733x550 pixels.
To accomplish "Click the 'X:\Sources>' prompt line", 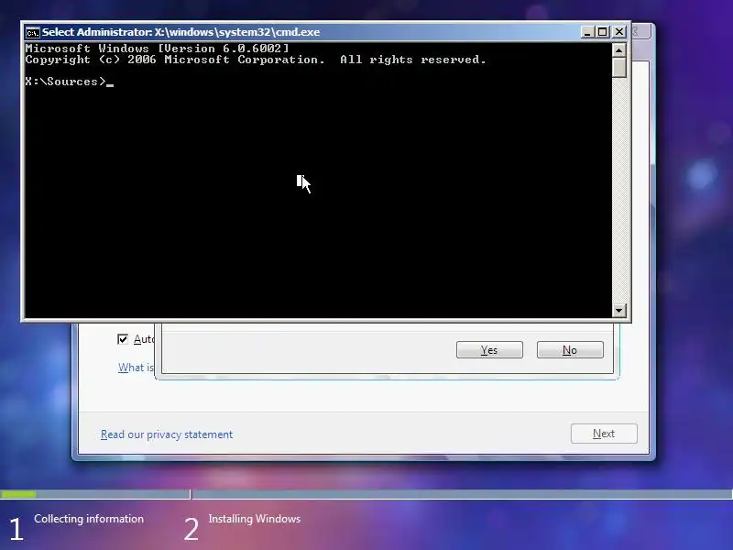I will tap(70, 82).
